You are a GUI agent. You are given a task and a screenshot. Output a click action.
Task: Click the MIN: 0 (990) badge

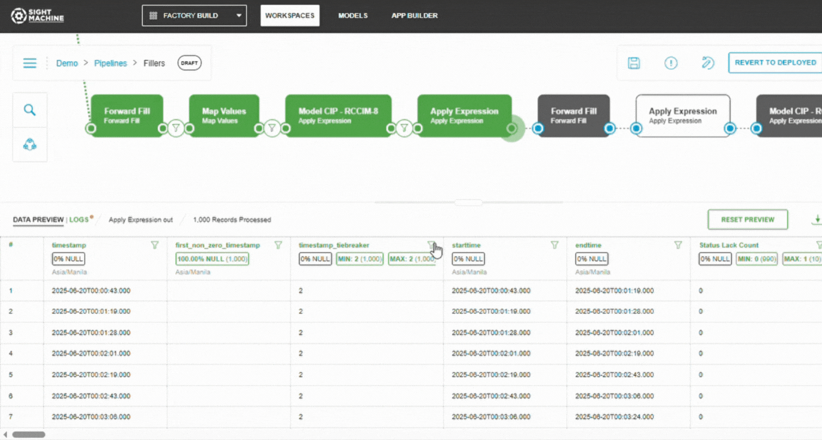coord(757,259)
